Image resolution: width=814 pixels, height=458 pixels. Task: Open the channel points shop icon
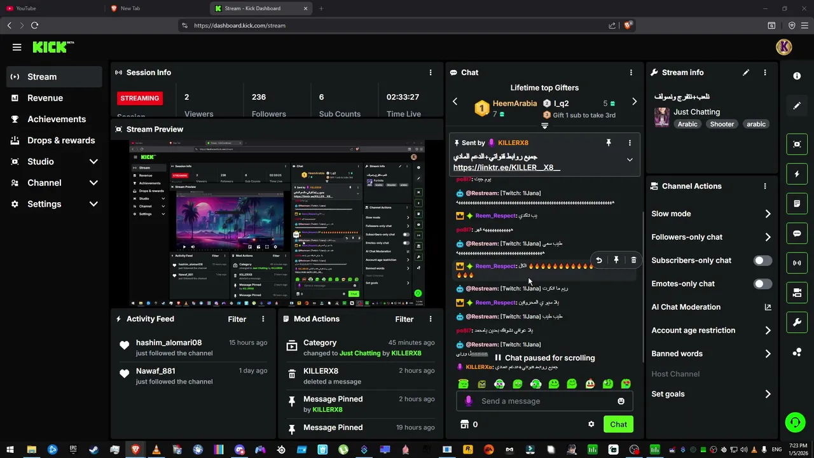(464, 424)
